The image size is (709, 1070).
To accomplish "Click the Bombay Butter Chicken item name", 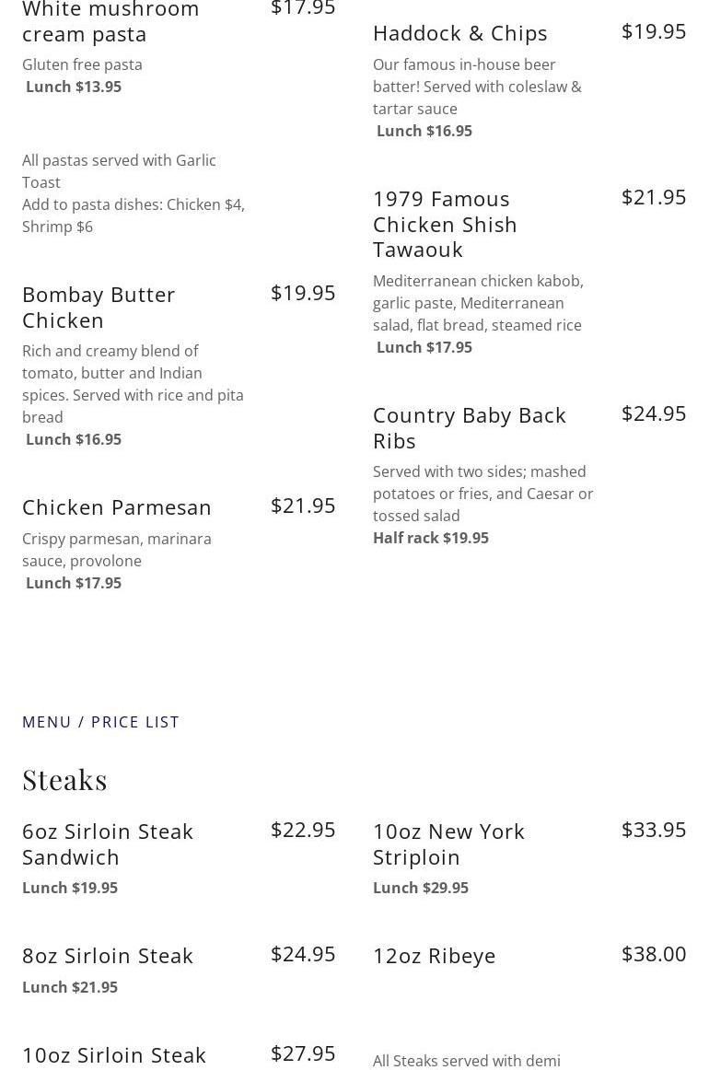I will click(99, 307).
